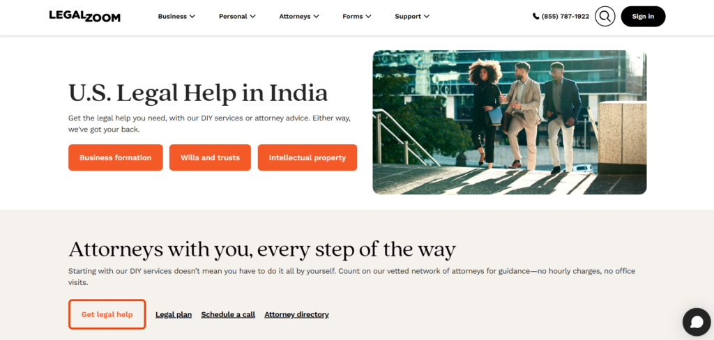Expand the Forms menu chevron

(368, 17)
